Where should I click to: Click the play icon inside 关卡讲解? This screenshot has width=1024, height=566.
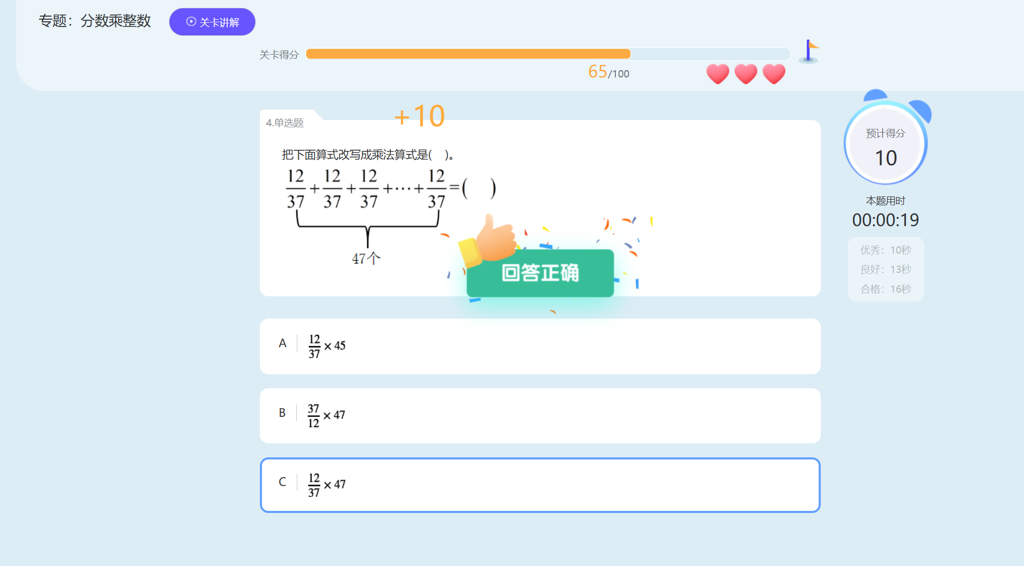tap(191, 22)
